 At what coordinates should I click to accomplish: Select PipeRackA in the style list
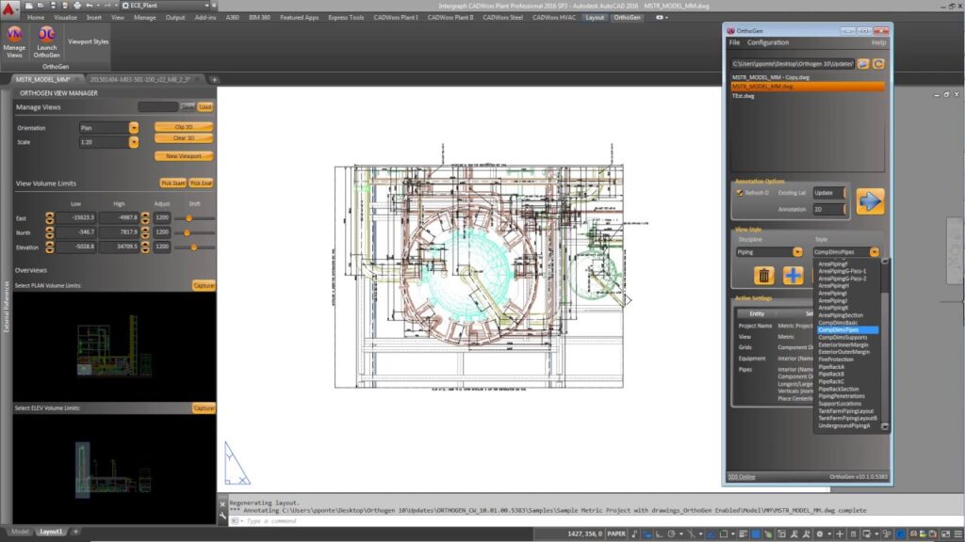833,366
